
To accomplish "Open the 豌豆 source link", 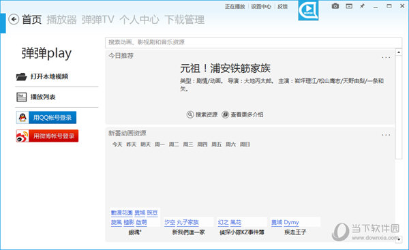I will [x=152, y=213].
